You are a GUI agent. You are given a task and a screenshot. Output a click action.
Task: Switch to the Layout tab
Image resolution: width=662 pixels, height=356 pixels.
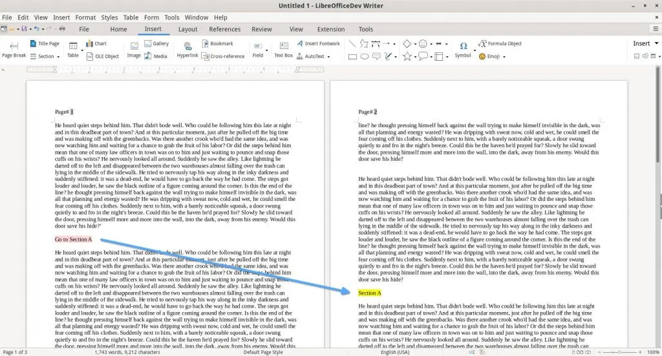[187, 29]
